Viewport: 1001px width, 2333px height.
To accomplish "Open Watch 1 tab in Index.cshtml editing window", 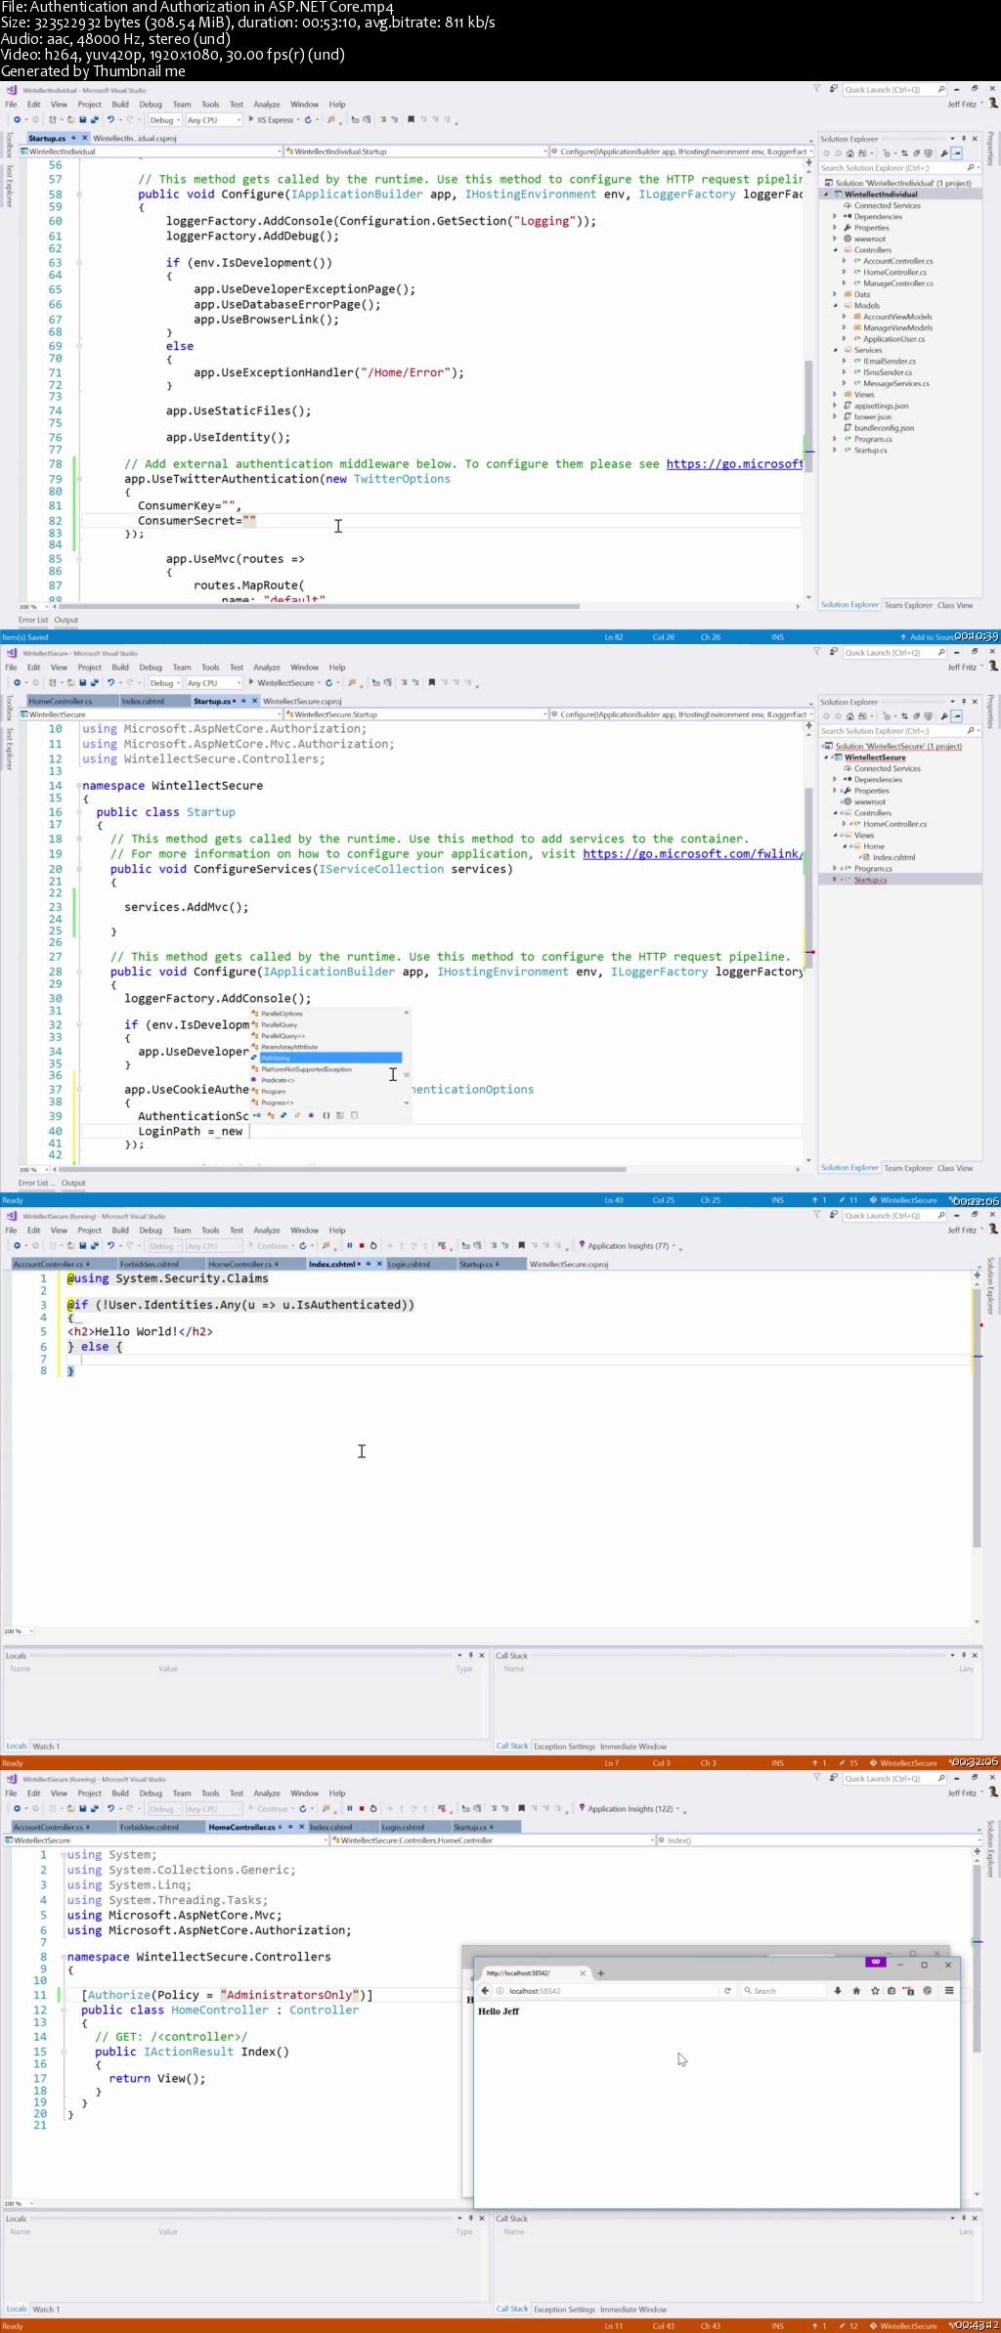I will [x=46, y=1746].
